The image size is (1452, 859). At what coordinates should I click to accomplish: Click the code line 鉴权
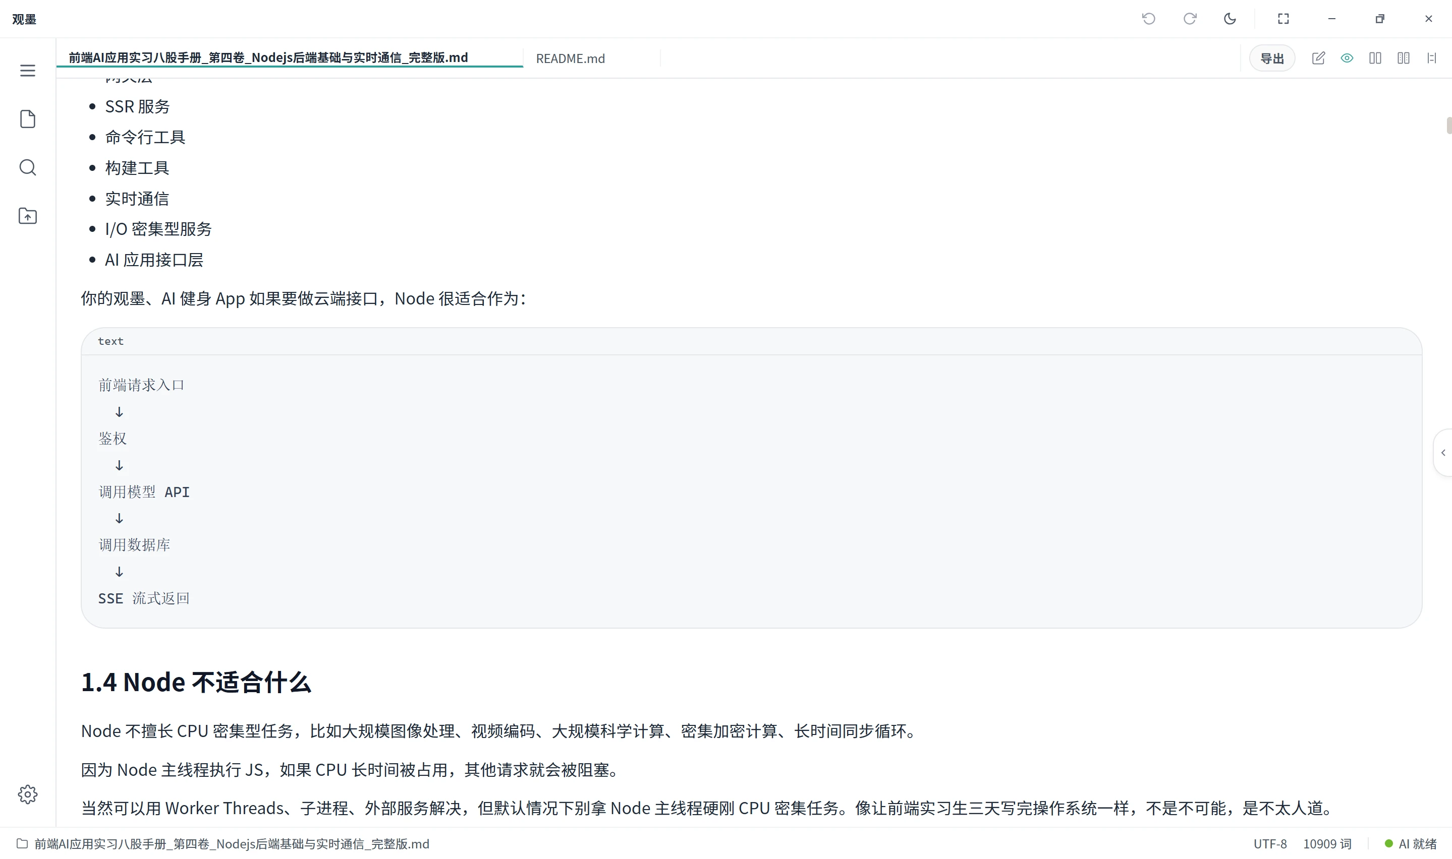click(113, 438)
